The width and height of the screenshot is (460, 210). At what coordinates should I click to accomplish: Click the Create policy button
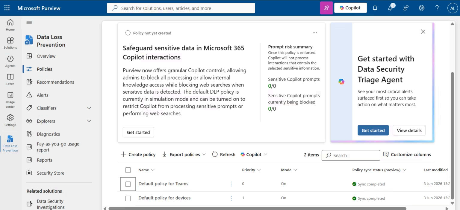[138, 154]
